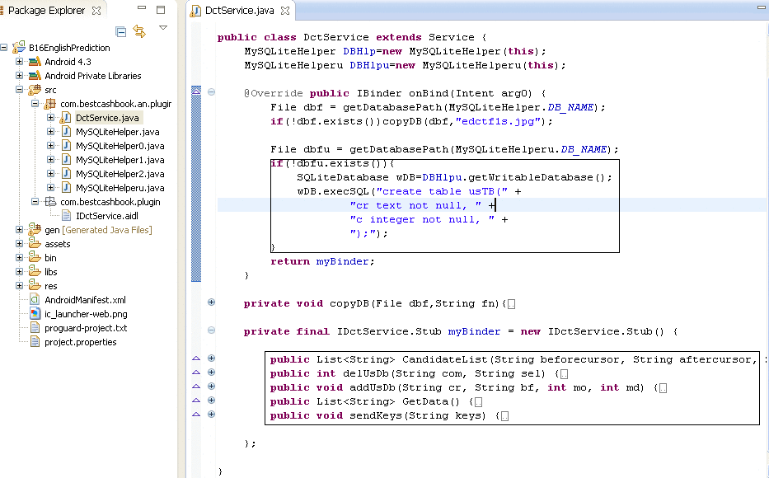Click the override marker beside delUsDb
The image size is (769, 478).
click(196, 373)
